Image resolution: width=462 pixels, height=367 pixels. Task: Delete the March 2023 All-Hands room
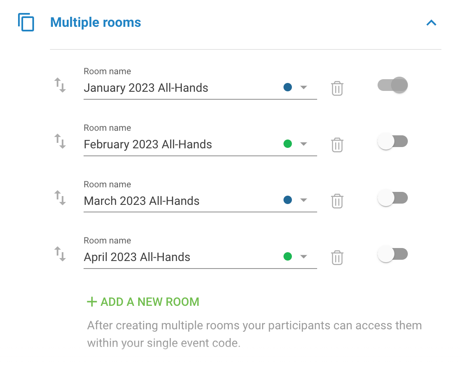pos(337,201)
